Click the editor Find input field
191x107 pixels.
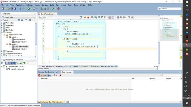pyautogui.click(x=59, y=18)
